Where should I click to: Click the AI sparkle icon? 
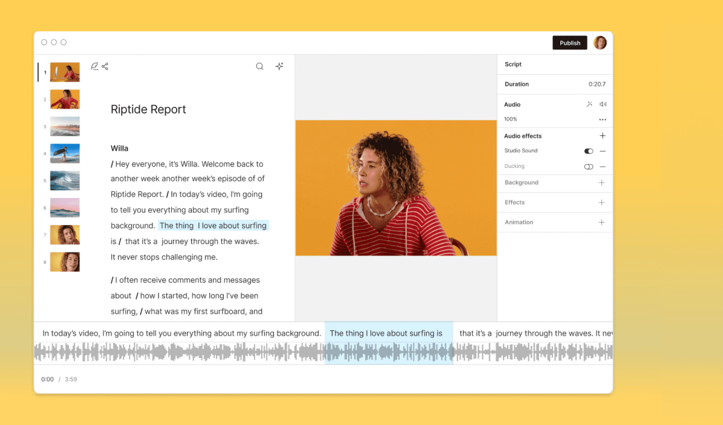(279, 66)
